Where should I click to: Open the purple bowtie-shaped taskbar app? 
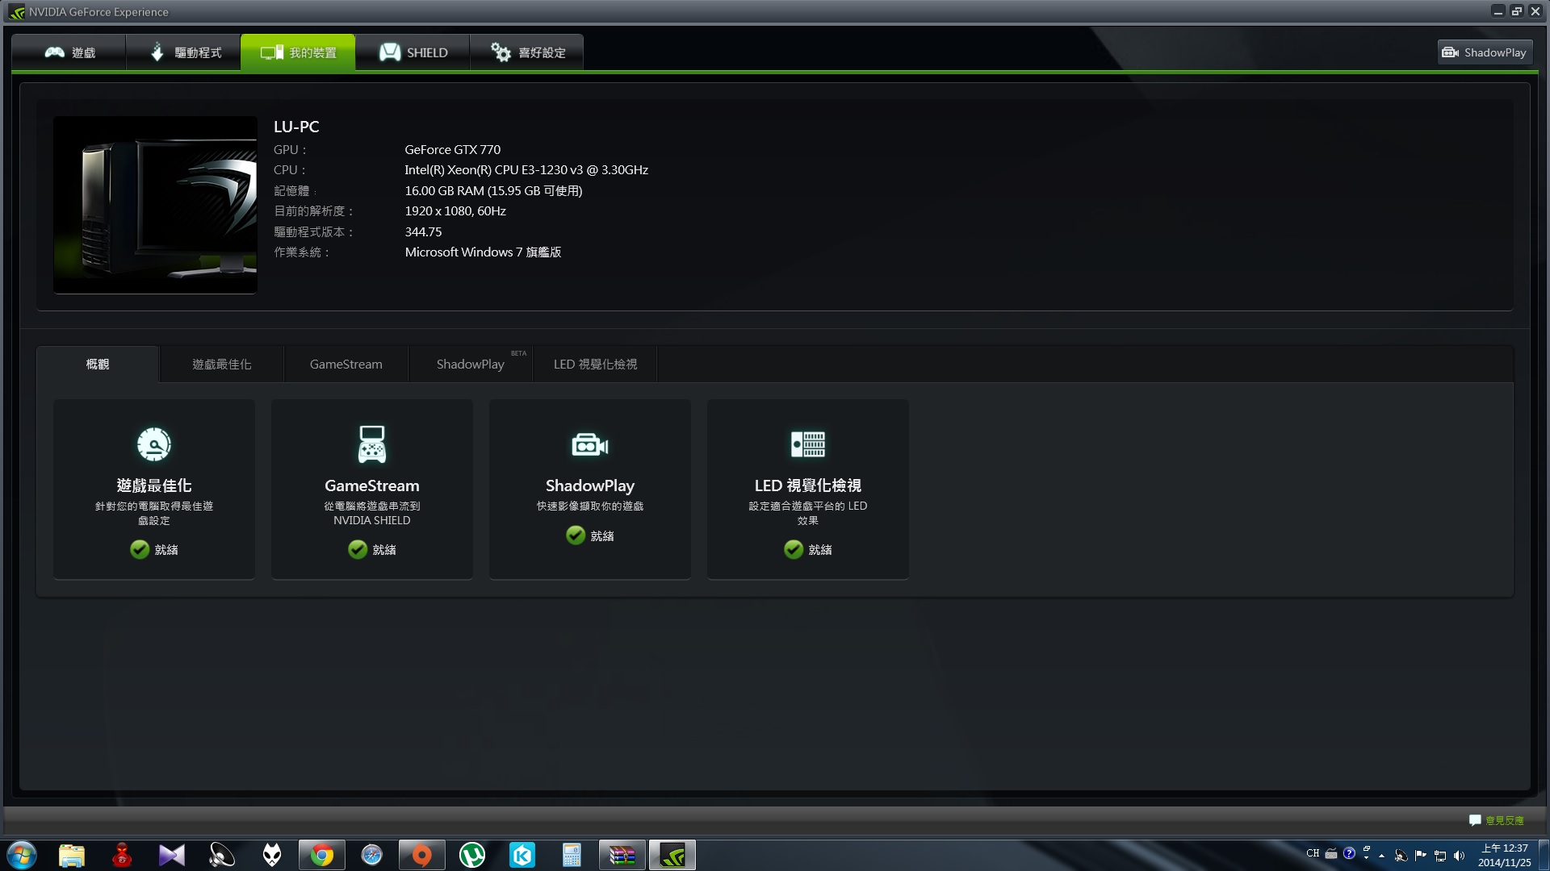(x=172, y=855)
